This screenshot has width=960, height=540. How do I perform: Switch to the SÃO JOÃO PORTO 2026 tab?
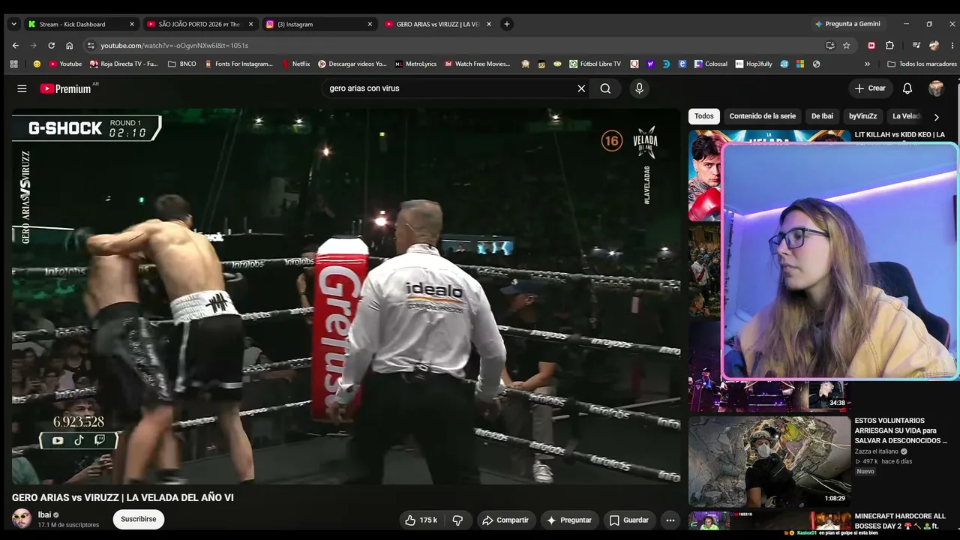[199, 24]
